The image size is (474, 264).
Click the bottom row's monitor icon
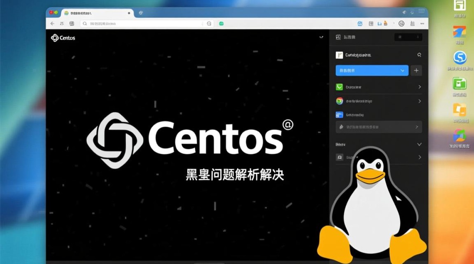click(339, 157)
